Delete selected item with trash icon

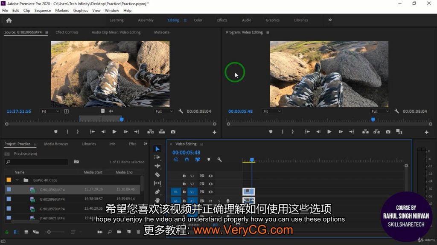click(138, 232)
